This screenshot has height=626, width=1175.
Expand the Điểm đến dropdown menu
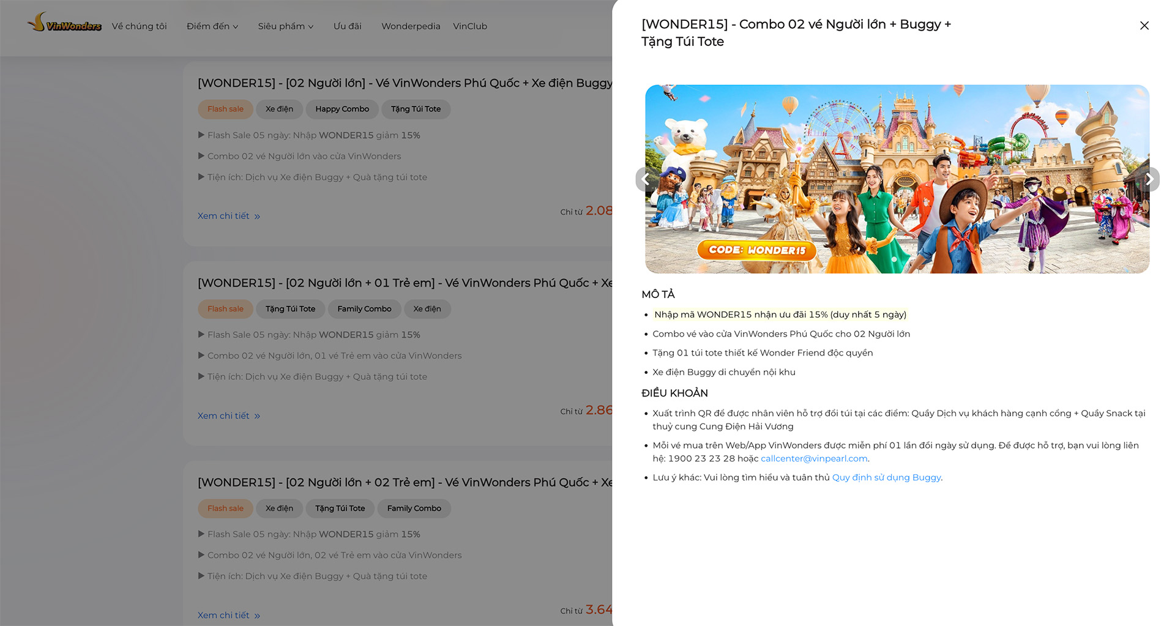(x=212, y=26)
